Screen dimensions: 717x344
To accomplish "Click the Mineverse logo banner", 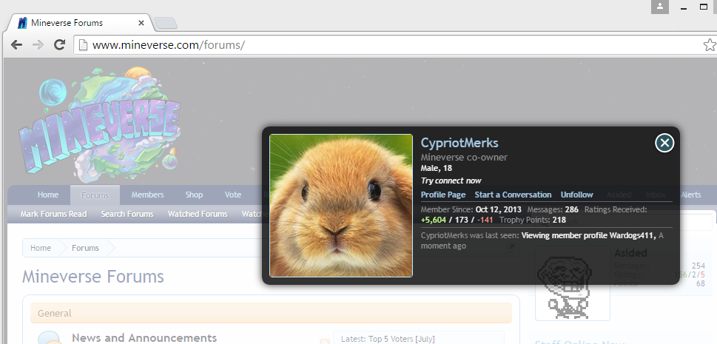I will (101, 124).
